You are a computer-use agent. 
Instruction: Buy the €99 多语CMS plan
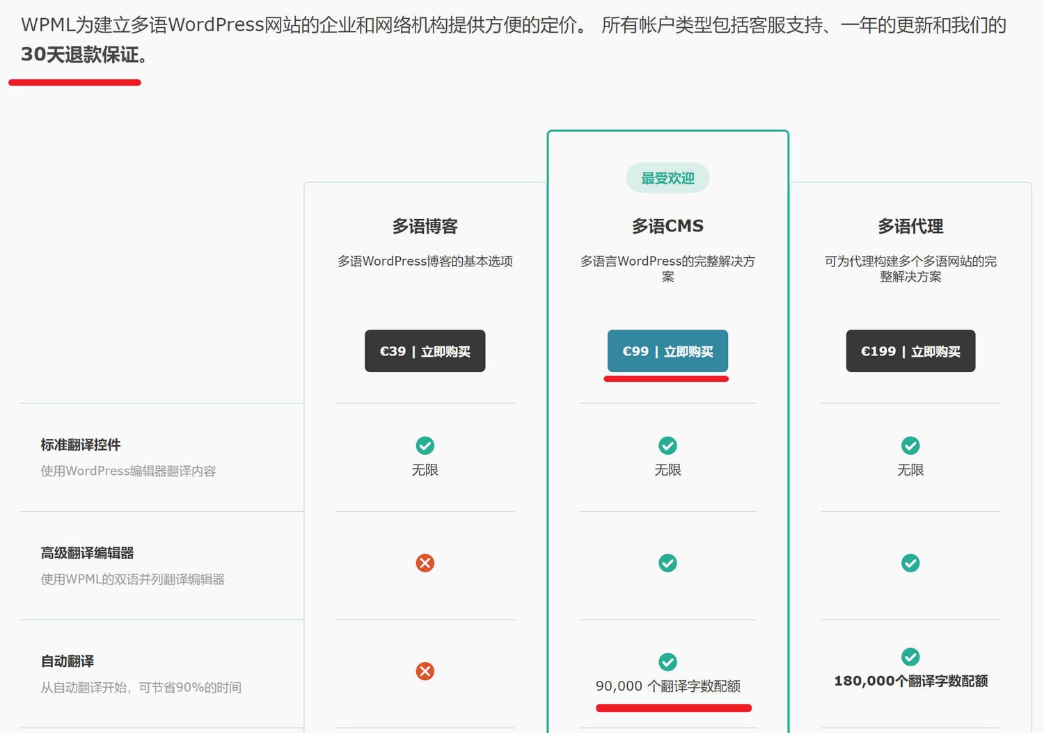(x=667, y=351)
